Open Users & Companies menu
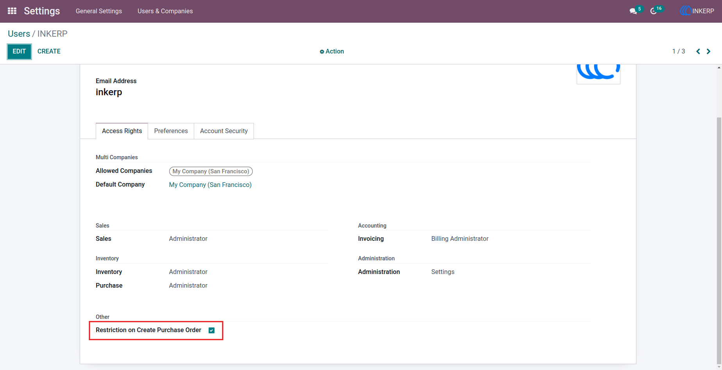The height and width of the screenshot is (370, 722). tap(165, 11)
